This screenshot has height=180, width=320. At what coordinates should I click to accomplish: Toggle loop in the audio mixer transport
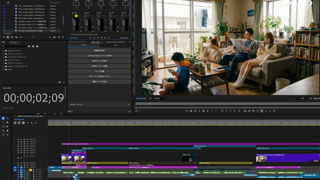click(105, 38)
